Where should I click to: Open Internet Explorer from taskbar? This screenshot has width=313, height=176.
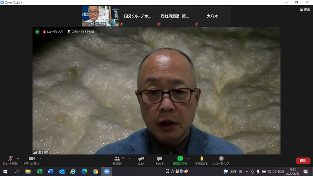point(73,172)
